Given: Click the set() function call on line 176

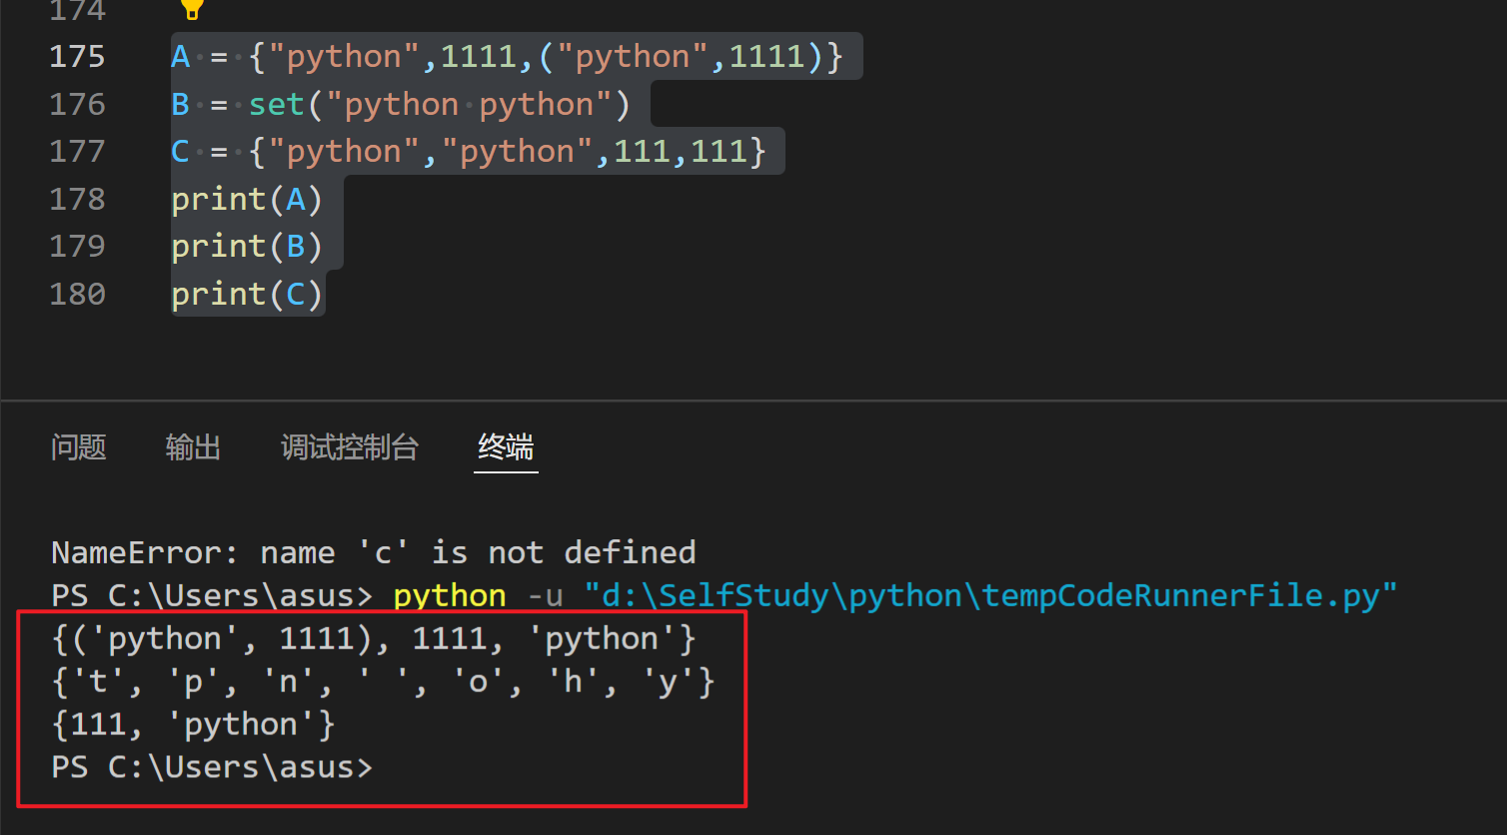Looking at the screenshot, I should click(x=276, y=104).
